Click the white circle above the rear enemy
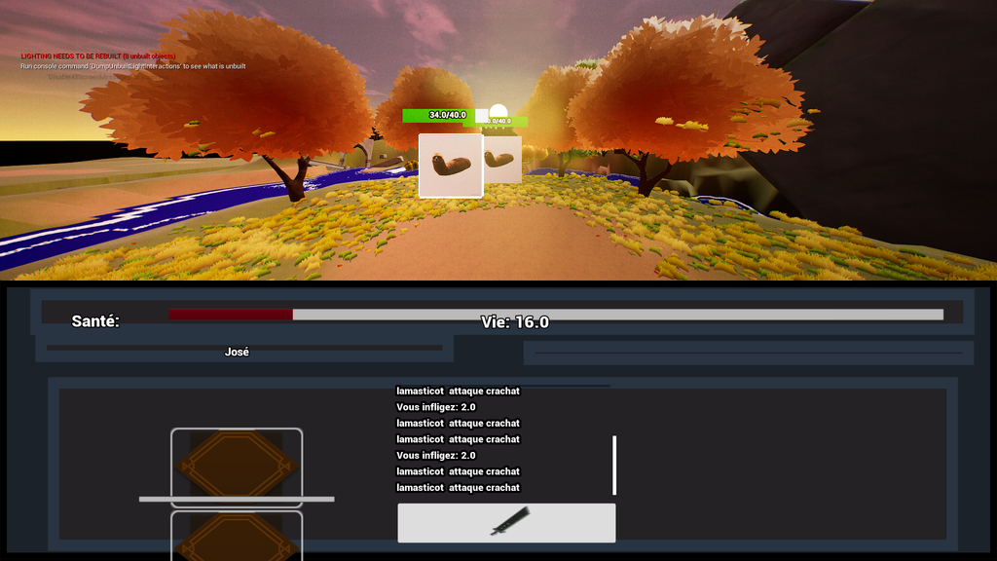 (498, 111)
